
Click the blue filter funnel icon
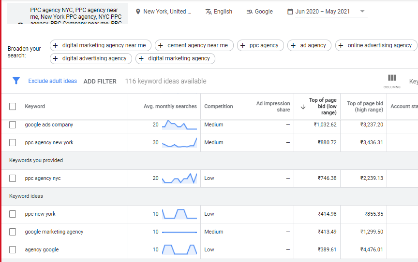pos(16,81)
